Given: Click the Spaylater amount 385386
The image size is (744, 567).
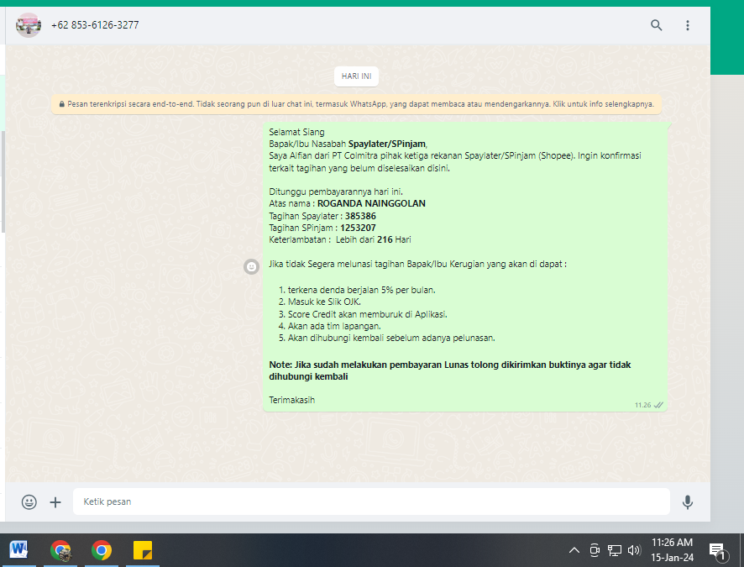Looking at the screenshot, I should (x=360, y=216).
